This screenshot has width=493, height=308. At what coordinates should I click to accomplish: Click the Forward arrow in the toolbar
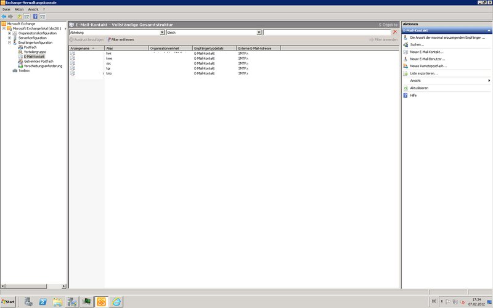click(x=10, y=17)
